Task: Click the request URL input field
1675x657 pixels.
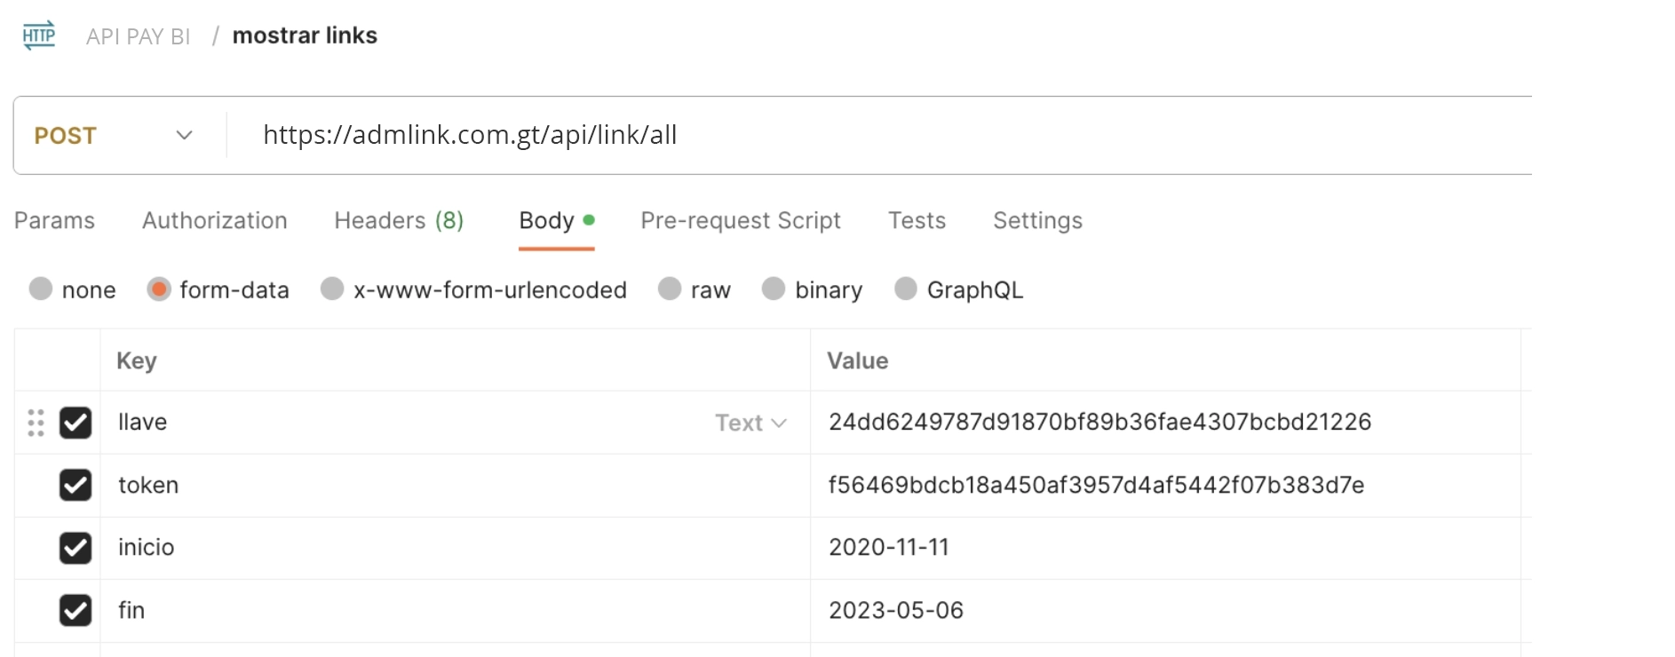Action: 879,135
